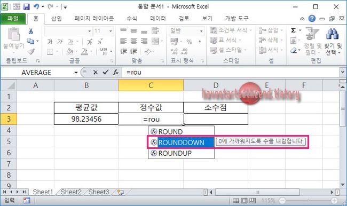Click the accounting number format icon

(174, 42)
